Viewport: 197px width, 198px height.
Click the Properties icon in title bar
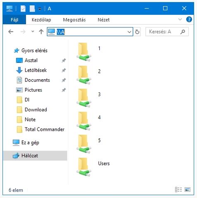pyautogui.click(x=23, y=9)
